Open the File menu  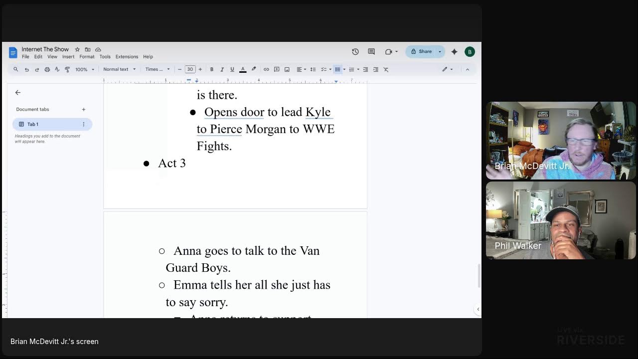click(x=25, y=57)
